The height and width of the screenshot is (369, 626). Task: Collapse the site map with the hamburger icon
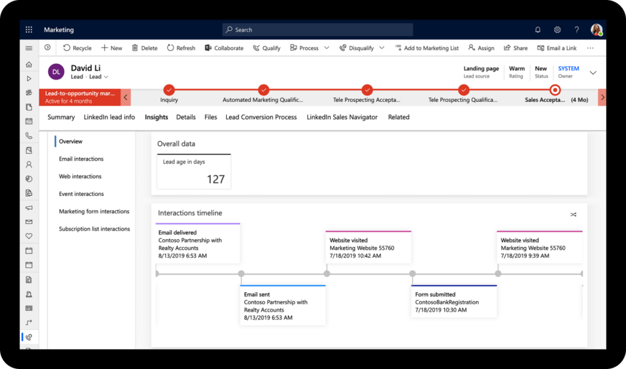(28, 48)
